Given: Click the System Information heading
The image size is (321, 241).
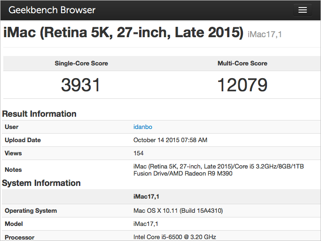Looking at the screenshot, I should click(x=41, y=183).
